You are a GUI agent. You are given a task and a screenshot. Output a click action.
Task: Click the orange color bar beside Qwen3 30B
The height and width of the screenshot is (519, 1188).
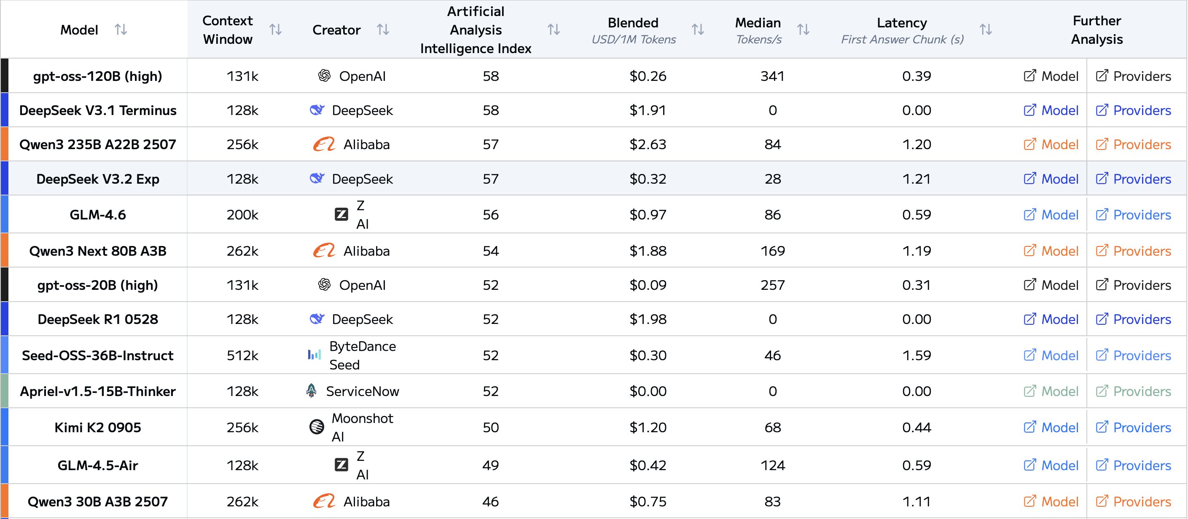[x=5, y=501]
